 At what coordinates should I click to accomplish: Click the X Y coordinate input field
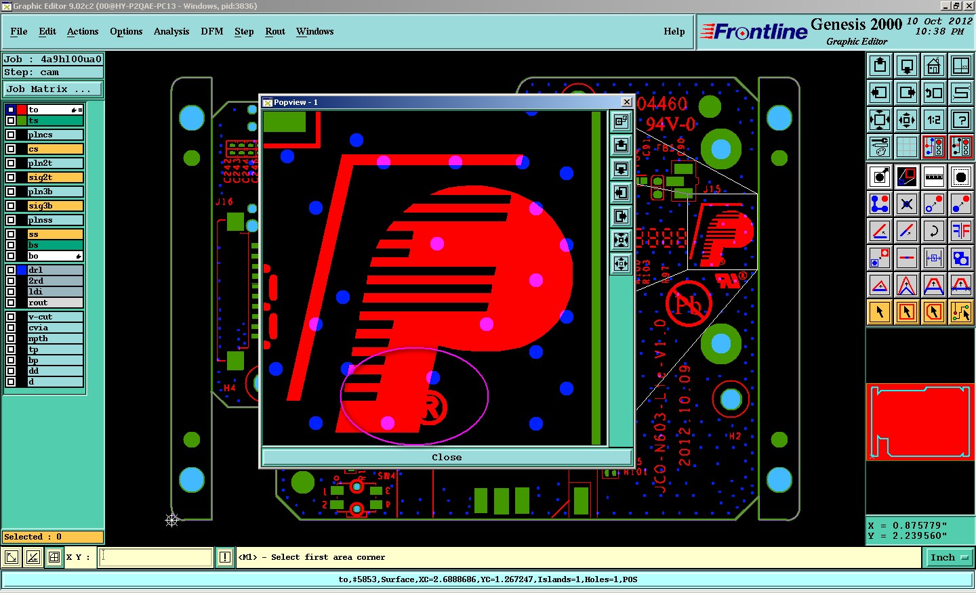[x=156, y=557]
